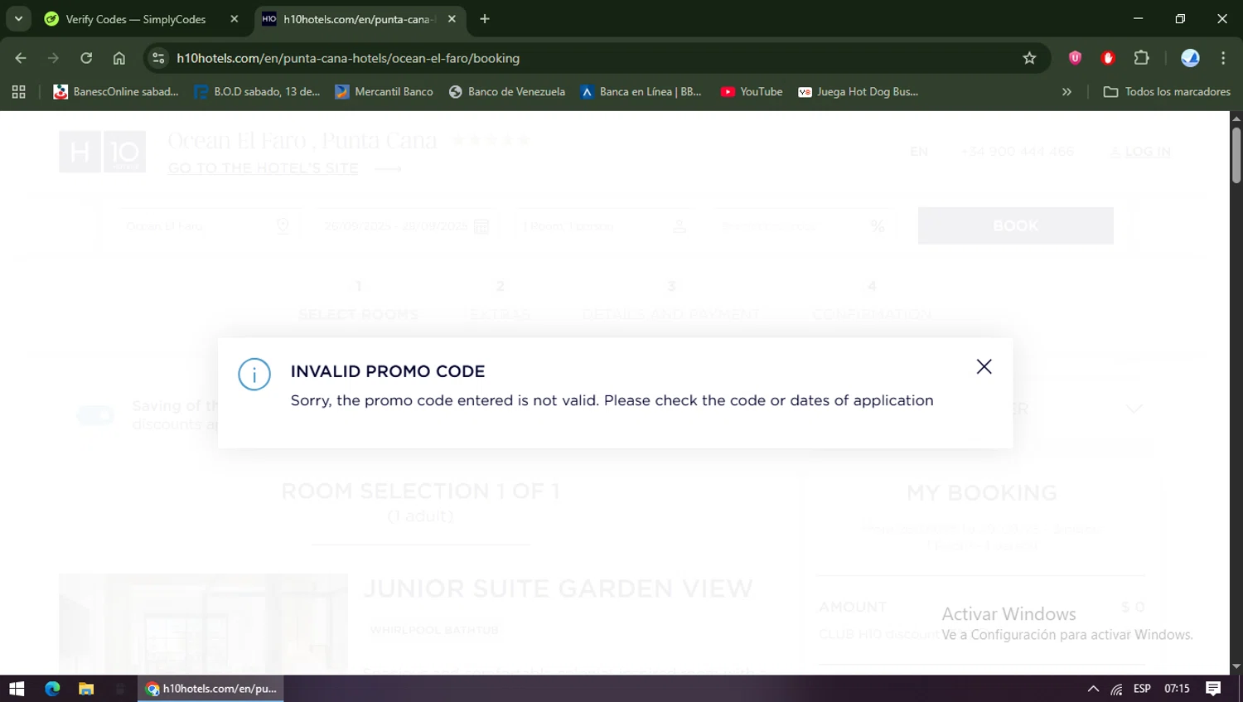This screenshot has width=1243, height=702.
Task: Open the Windows notification center
Action: click(1213, 689)
